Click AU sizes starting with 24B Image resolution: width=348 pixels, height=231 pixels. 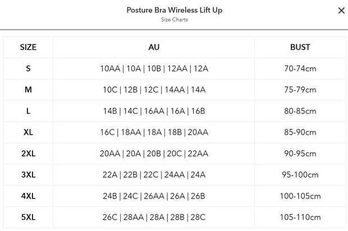pyautogui.click(x=154, y=196)
